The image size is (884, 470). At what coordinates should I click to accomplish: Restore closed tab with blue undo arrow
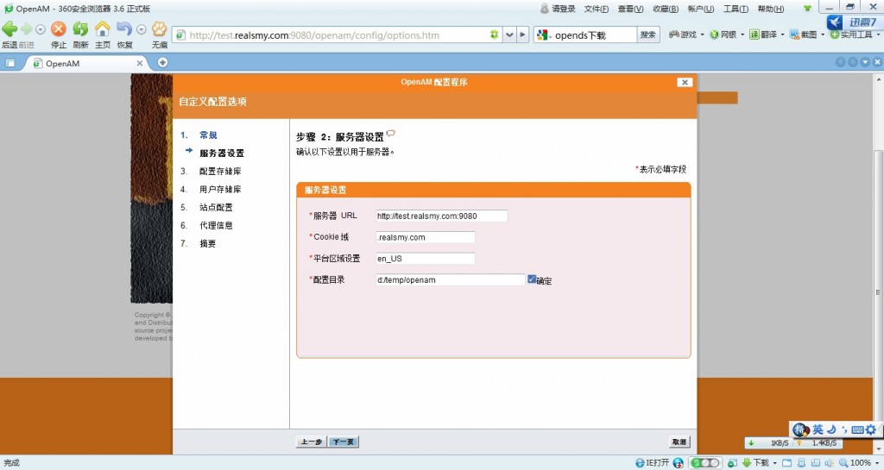[124, 28]
